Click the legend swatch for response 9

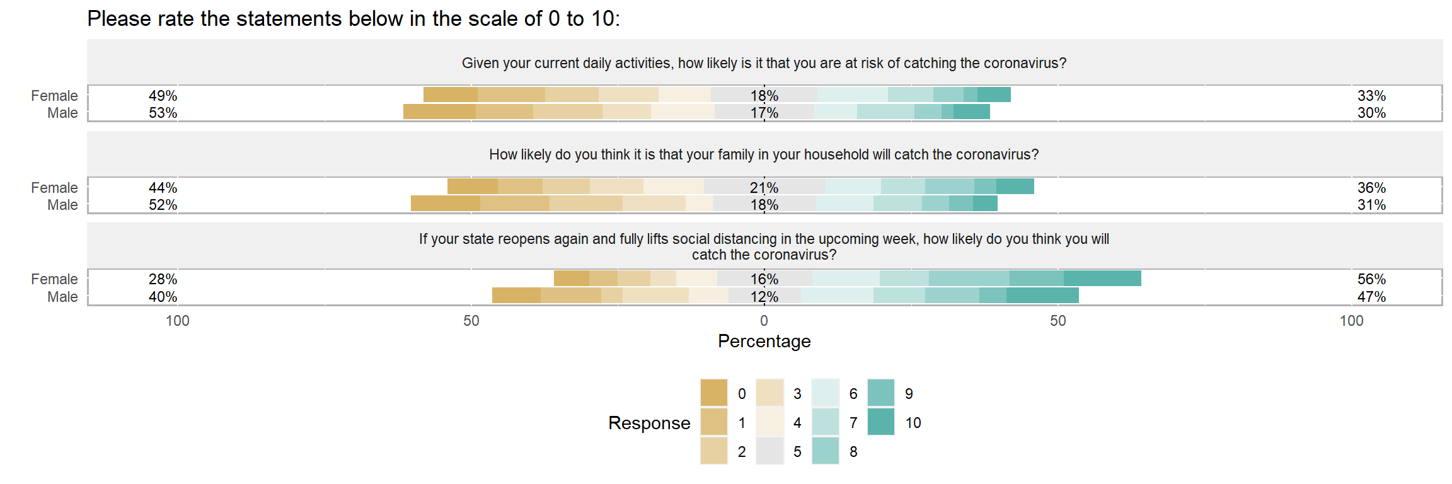[880, 393]
